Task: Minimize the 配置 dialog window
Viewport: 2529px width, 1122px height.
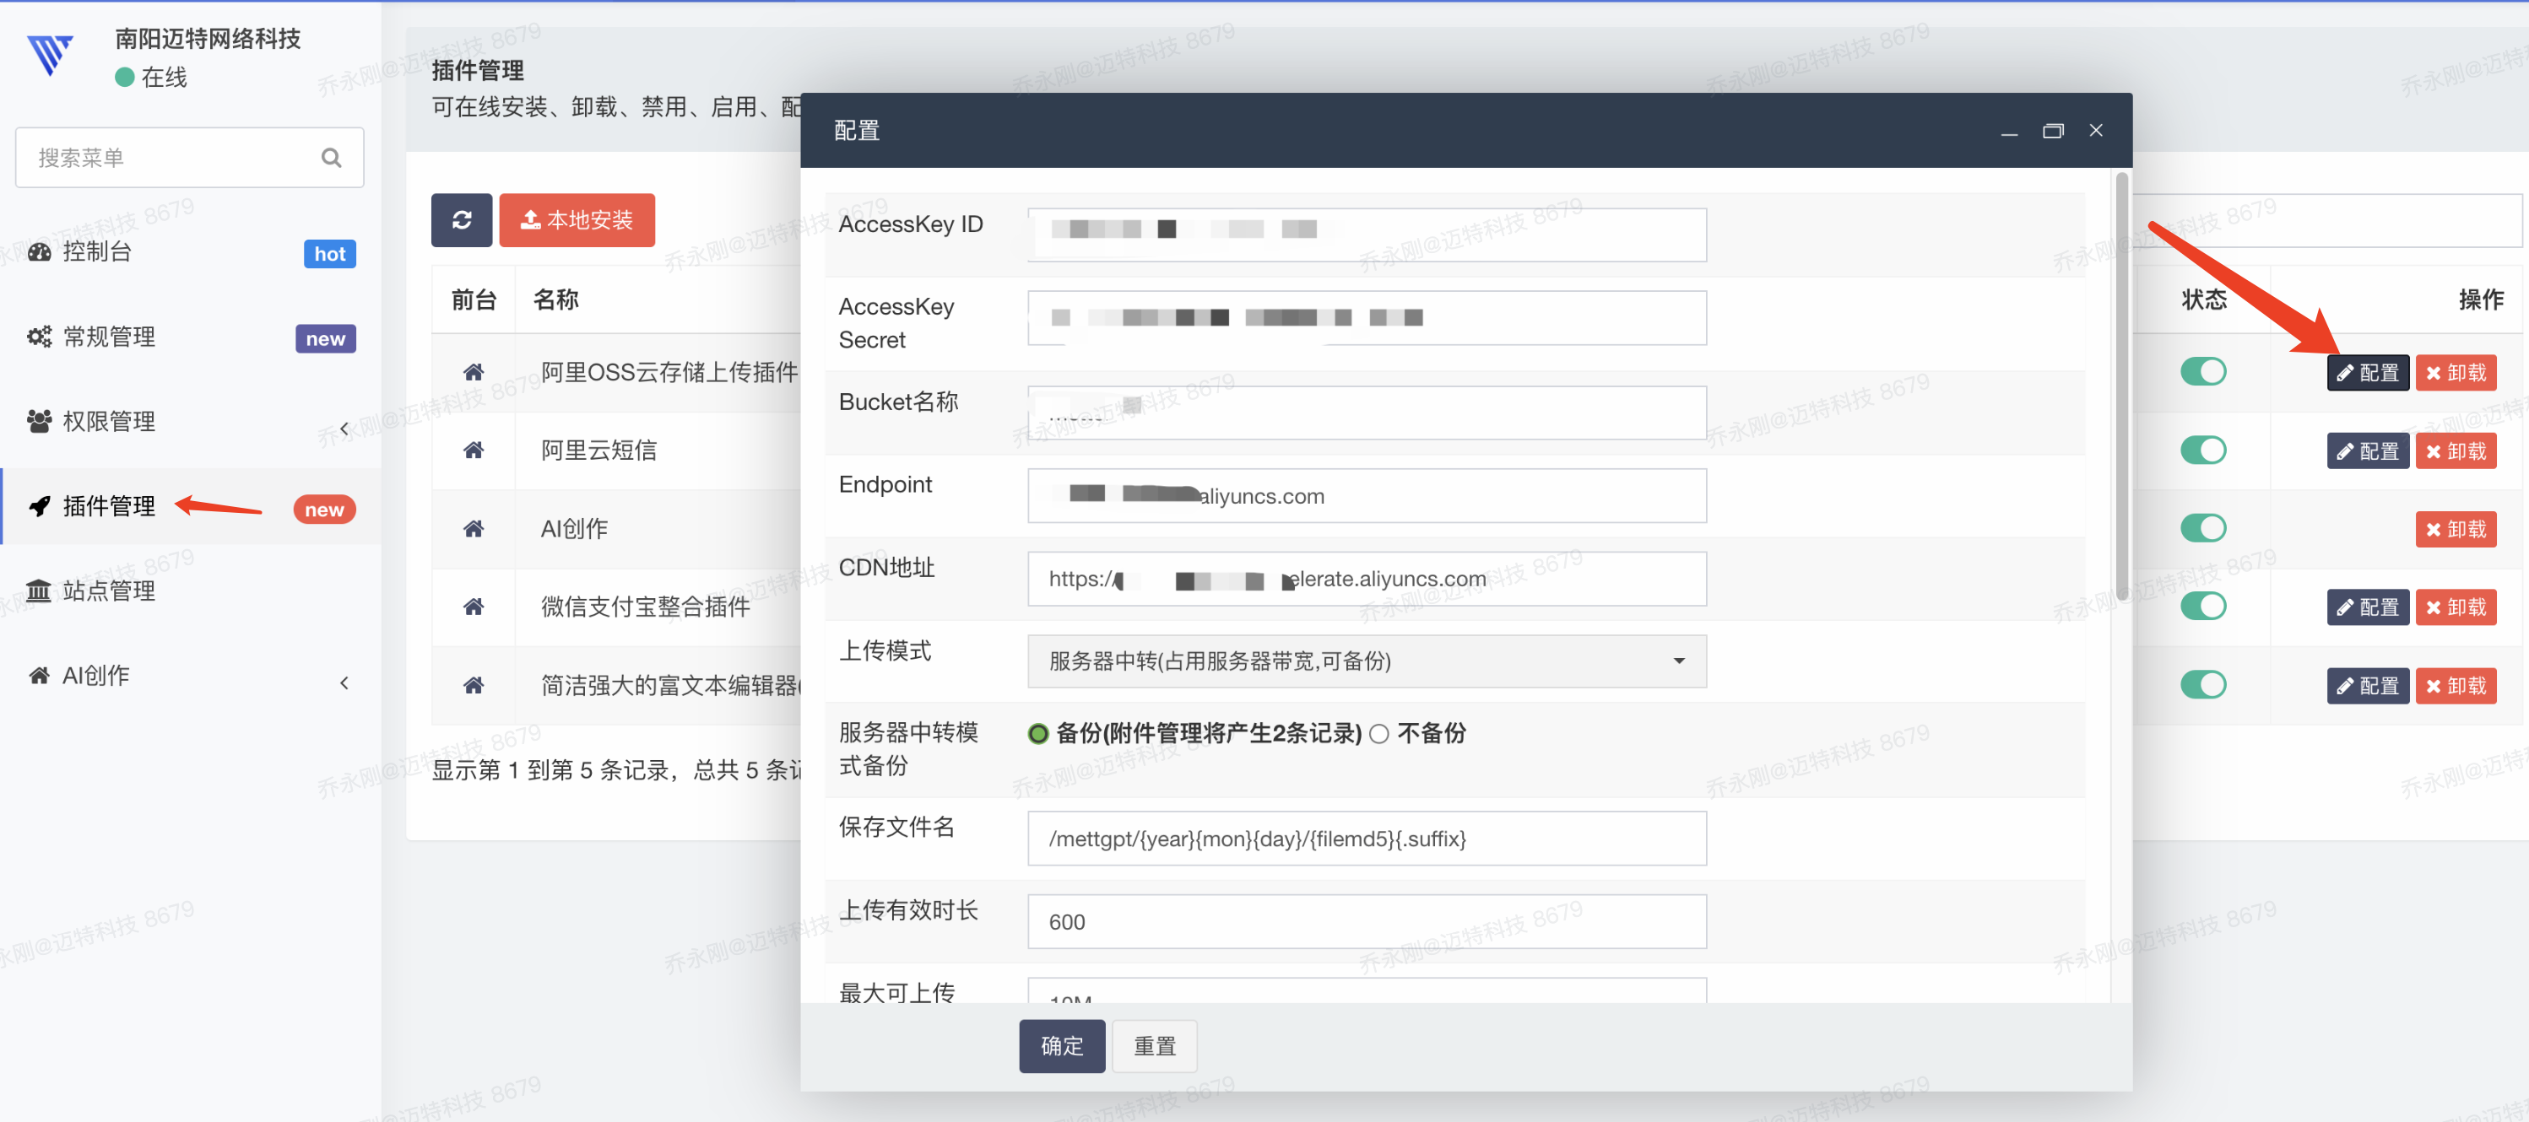Action: (2009, 131)
